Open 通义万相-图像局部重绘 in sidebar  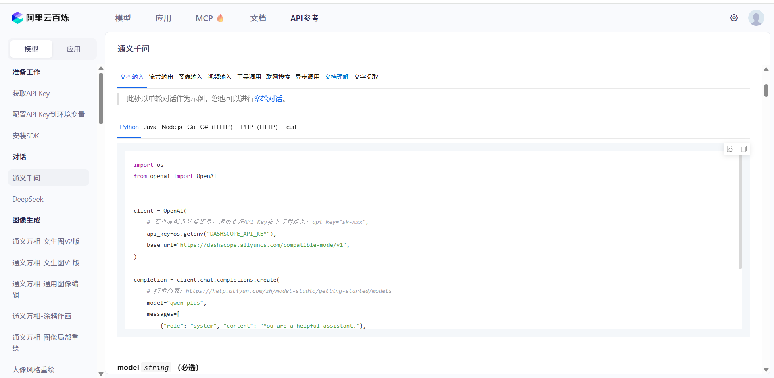[45, 342]
